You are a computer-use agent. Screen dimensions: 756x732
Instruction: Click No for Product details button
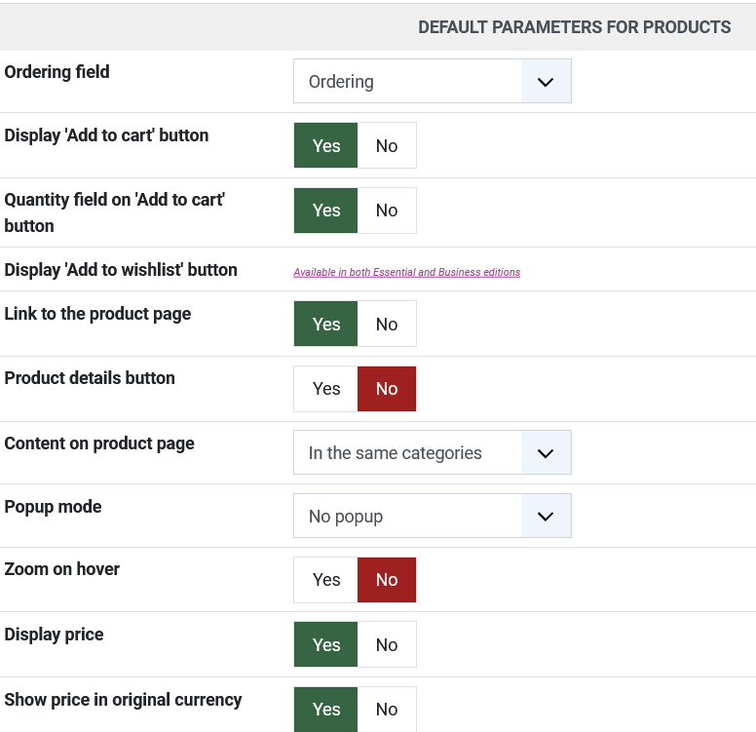click(x=387, y=389)
